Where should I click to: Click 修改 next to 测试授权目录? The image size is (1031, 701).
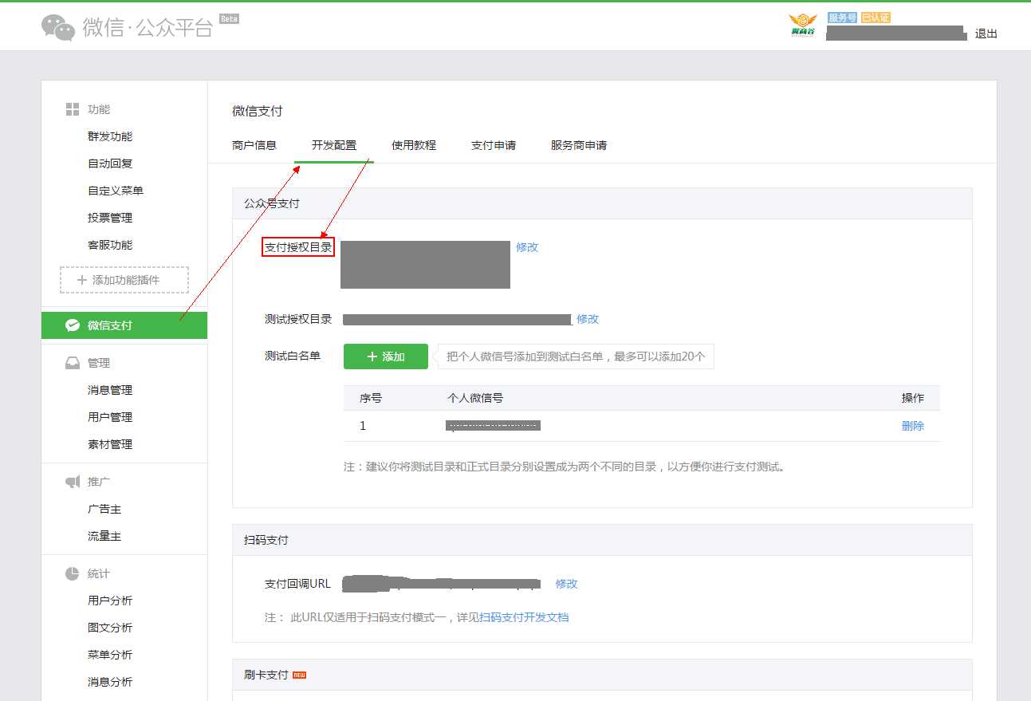(x=588, y=319)
